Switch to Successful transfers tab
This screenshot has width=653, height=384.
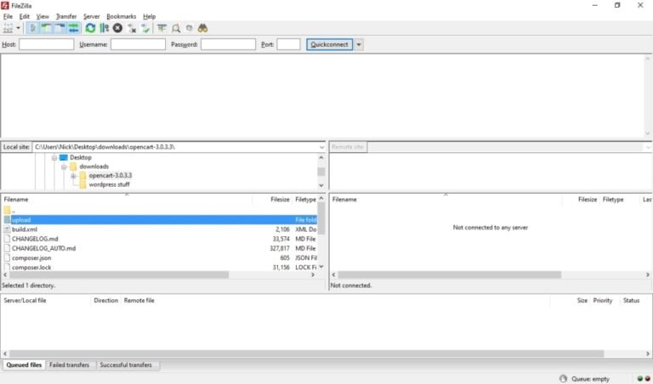(x=126, y=365)
